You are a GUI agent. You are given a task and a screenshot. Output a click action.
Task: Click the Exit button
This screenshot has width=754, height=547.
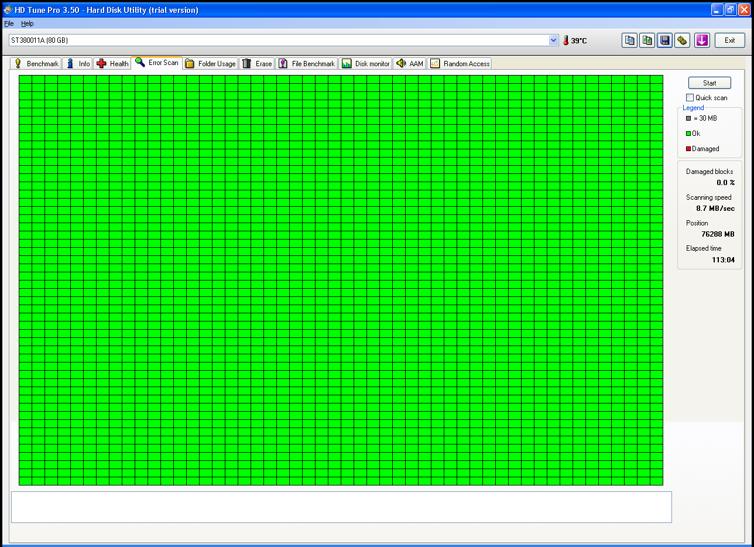pos(729,40)
